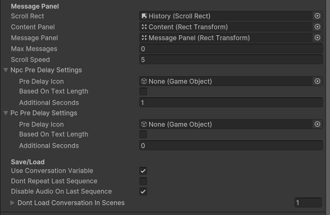The height and width of the screenshot is (215, 330).
Task: Click the Message Panel property label
Action: [x=34, y=38]
